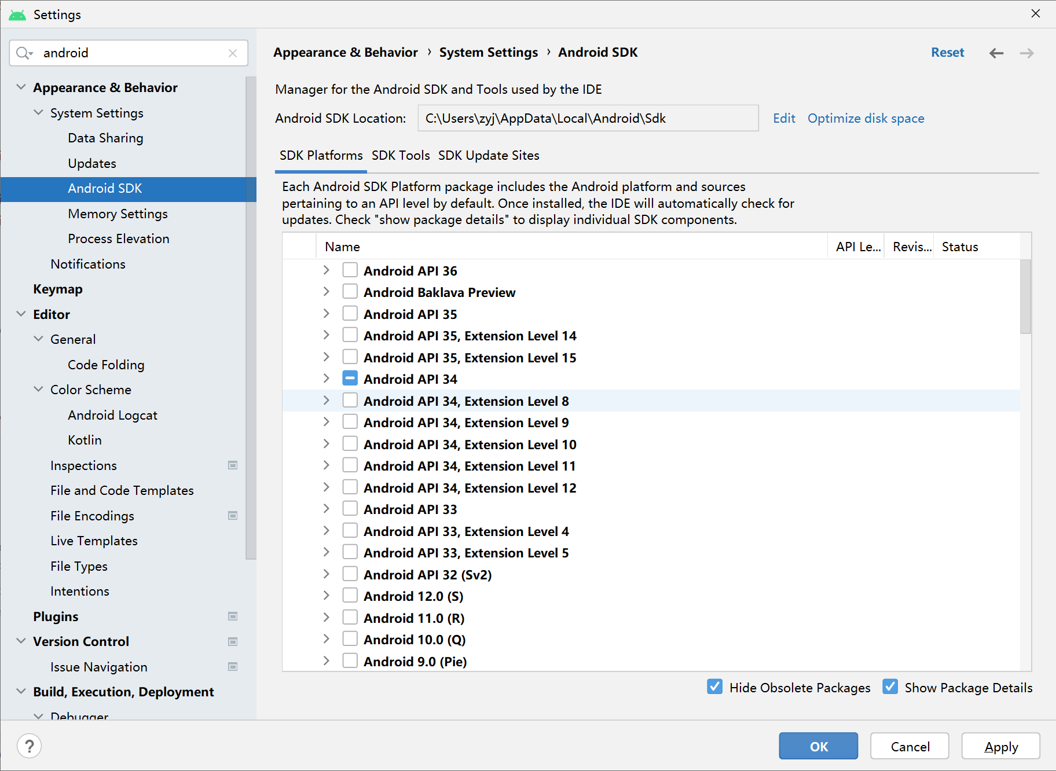Click the Android Studio logo in title bar

(17, 14)
